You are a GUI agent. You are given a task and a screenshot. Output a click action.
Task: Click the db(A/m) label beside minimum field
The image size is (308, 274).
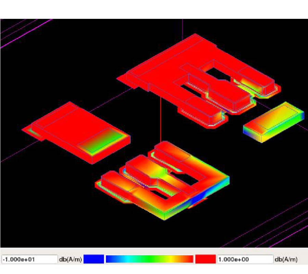pos(70,260)
